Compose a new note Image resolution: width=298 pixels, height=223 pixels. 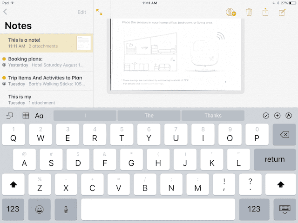[282, 13]
